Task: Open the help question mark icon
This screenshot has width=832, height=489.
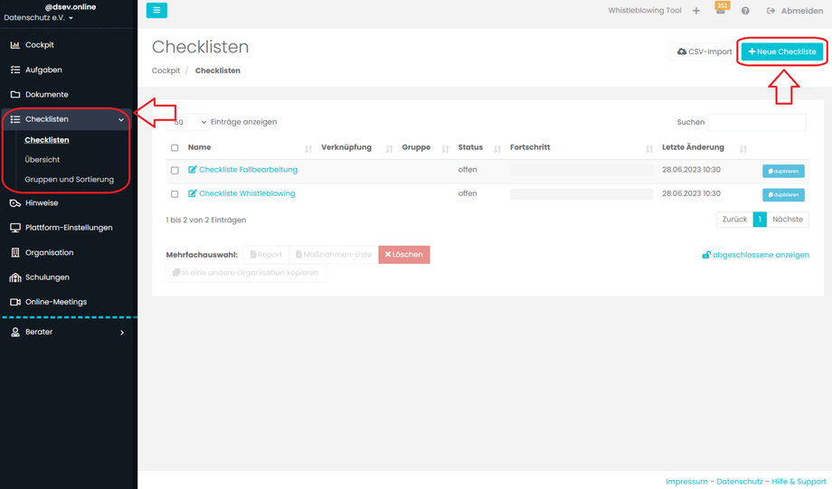Action: 745,11
